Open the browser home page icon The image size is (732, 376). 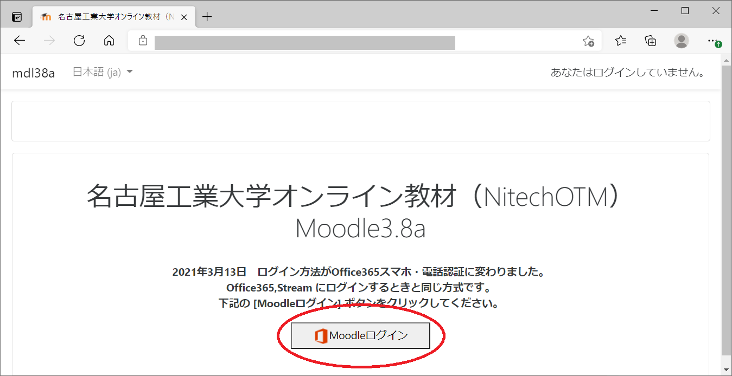tap(109, 41)
